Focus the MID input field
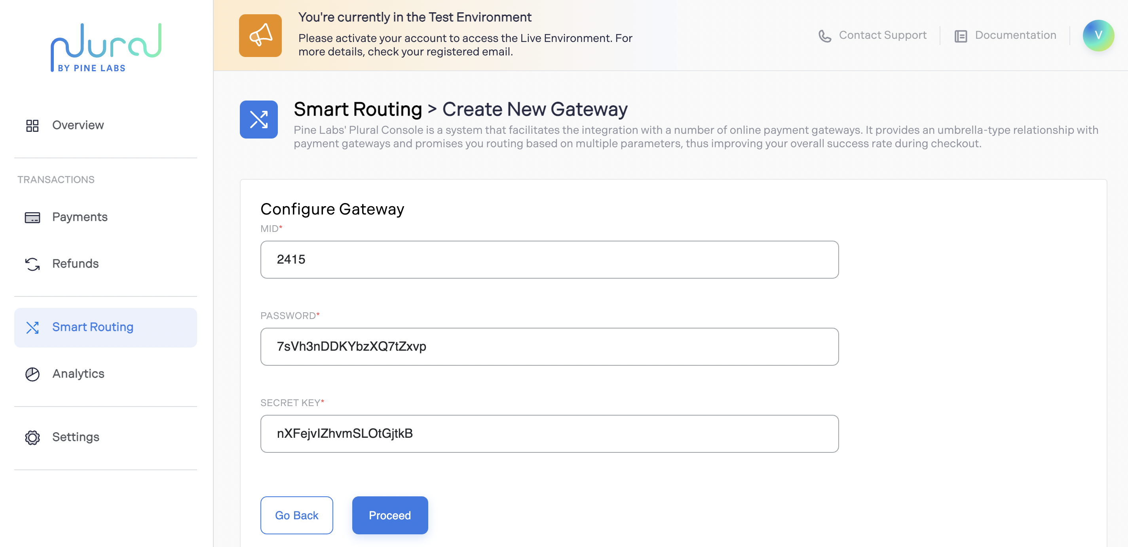This screenshot has height=547, width=1128. [x=549, y=259]
